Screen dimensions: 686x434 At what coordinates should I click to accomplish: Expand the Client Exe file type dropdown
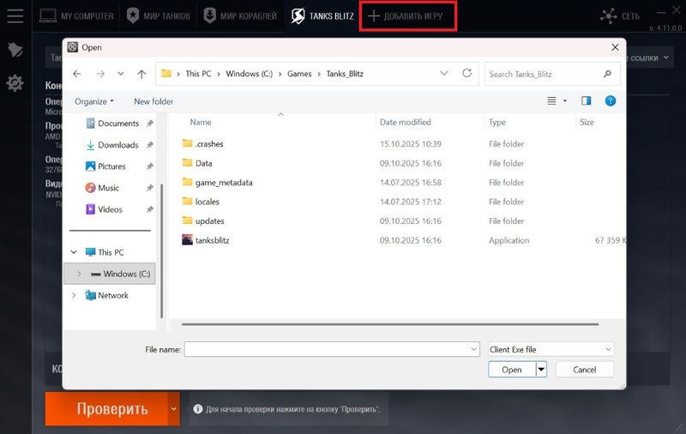(550, 349)
